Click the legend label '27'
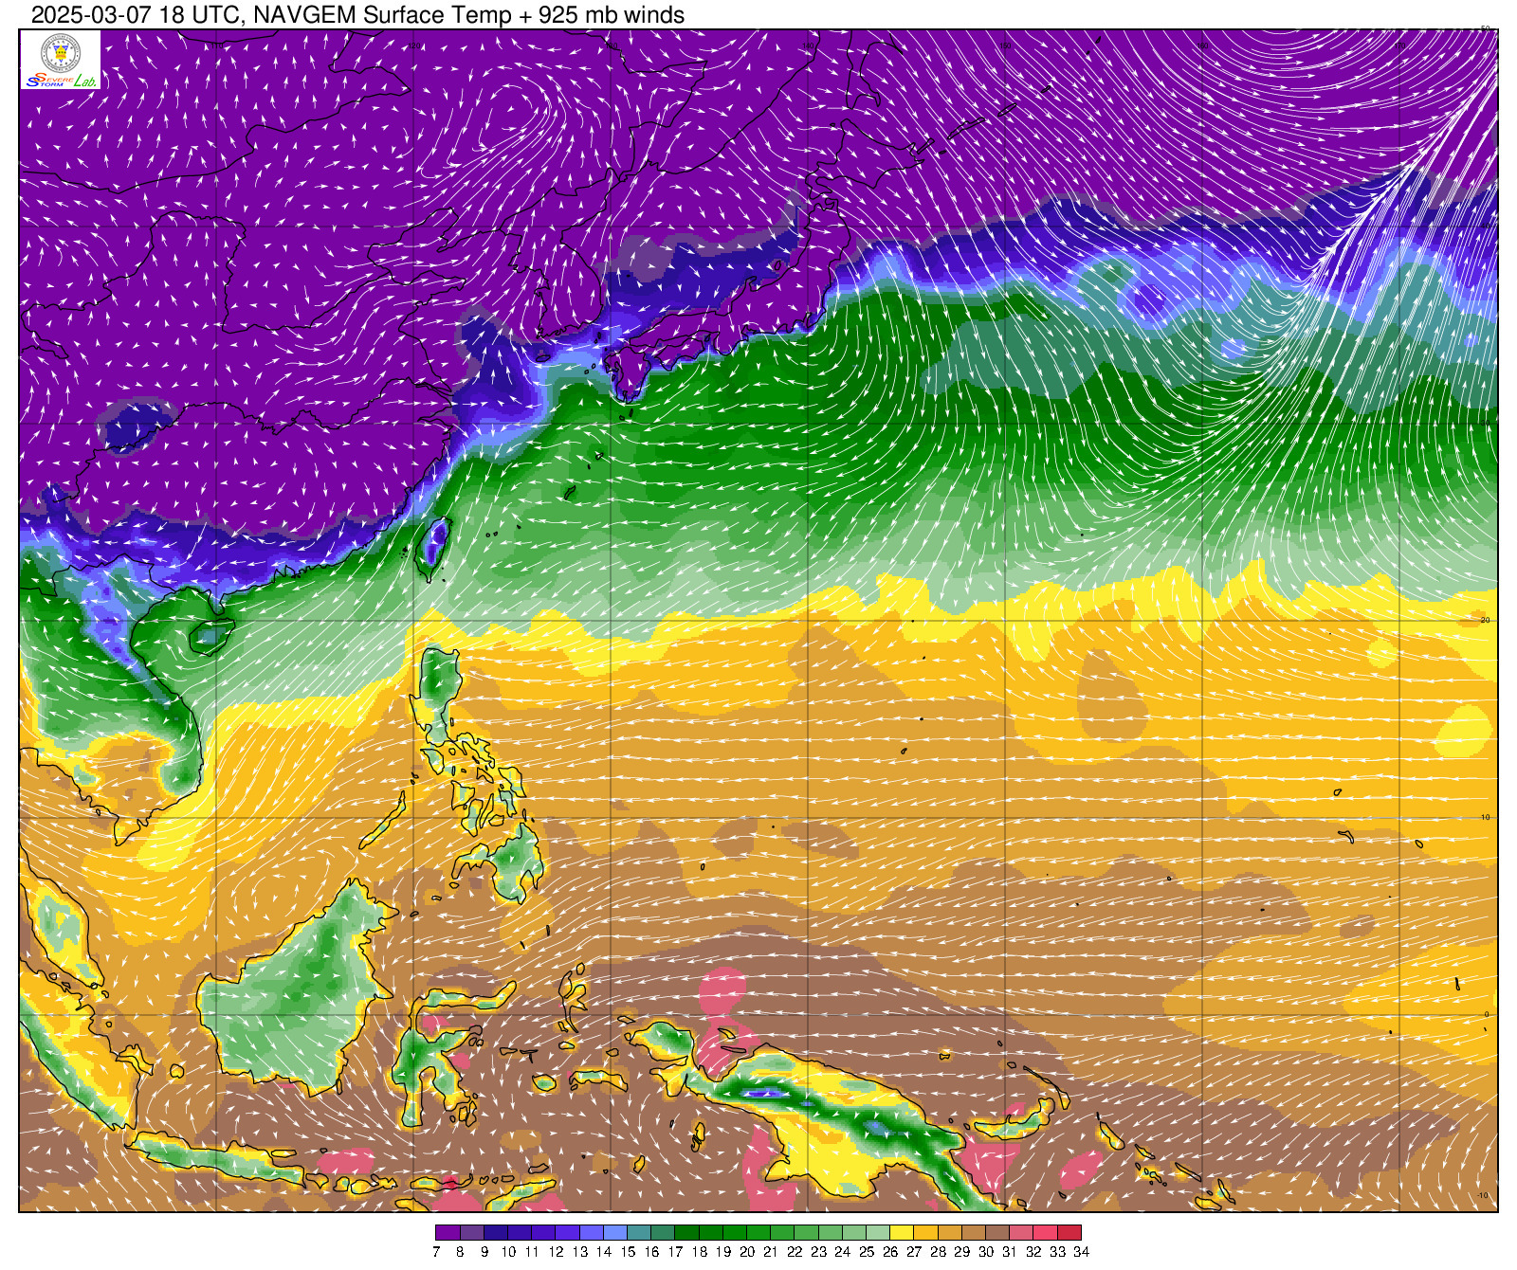Viewport: 1517px width, 1270px height. tap(914, 1252)
